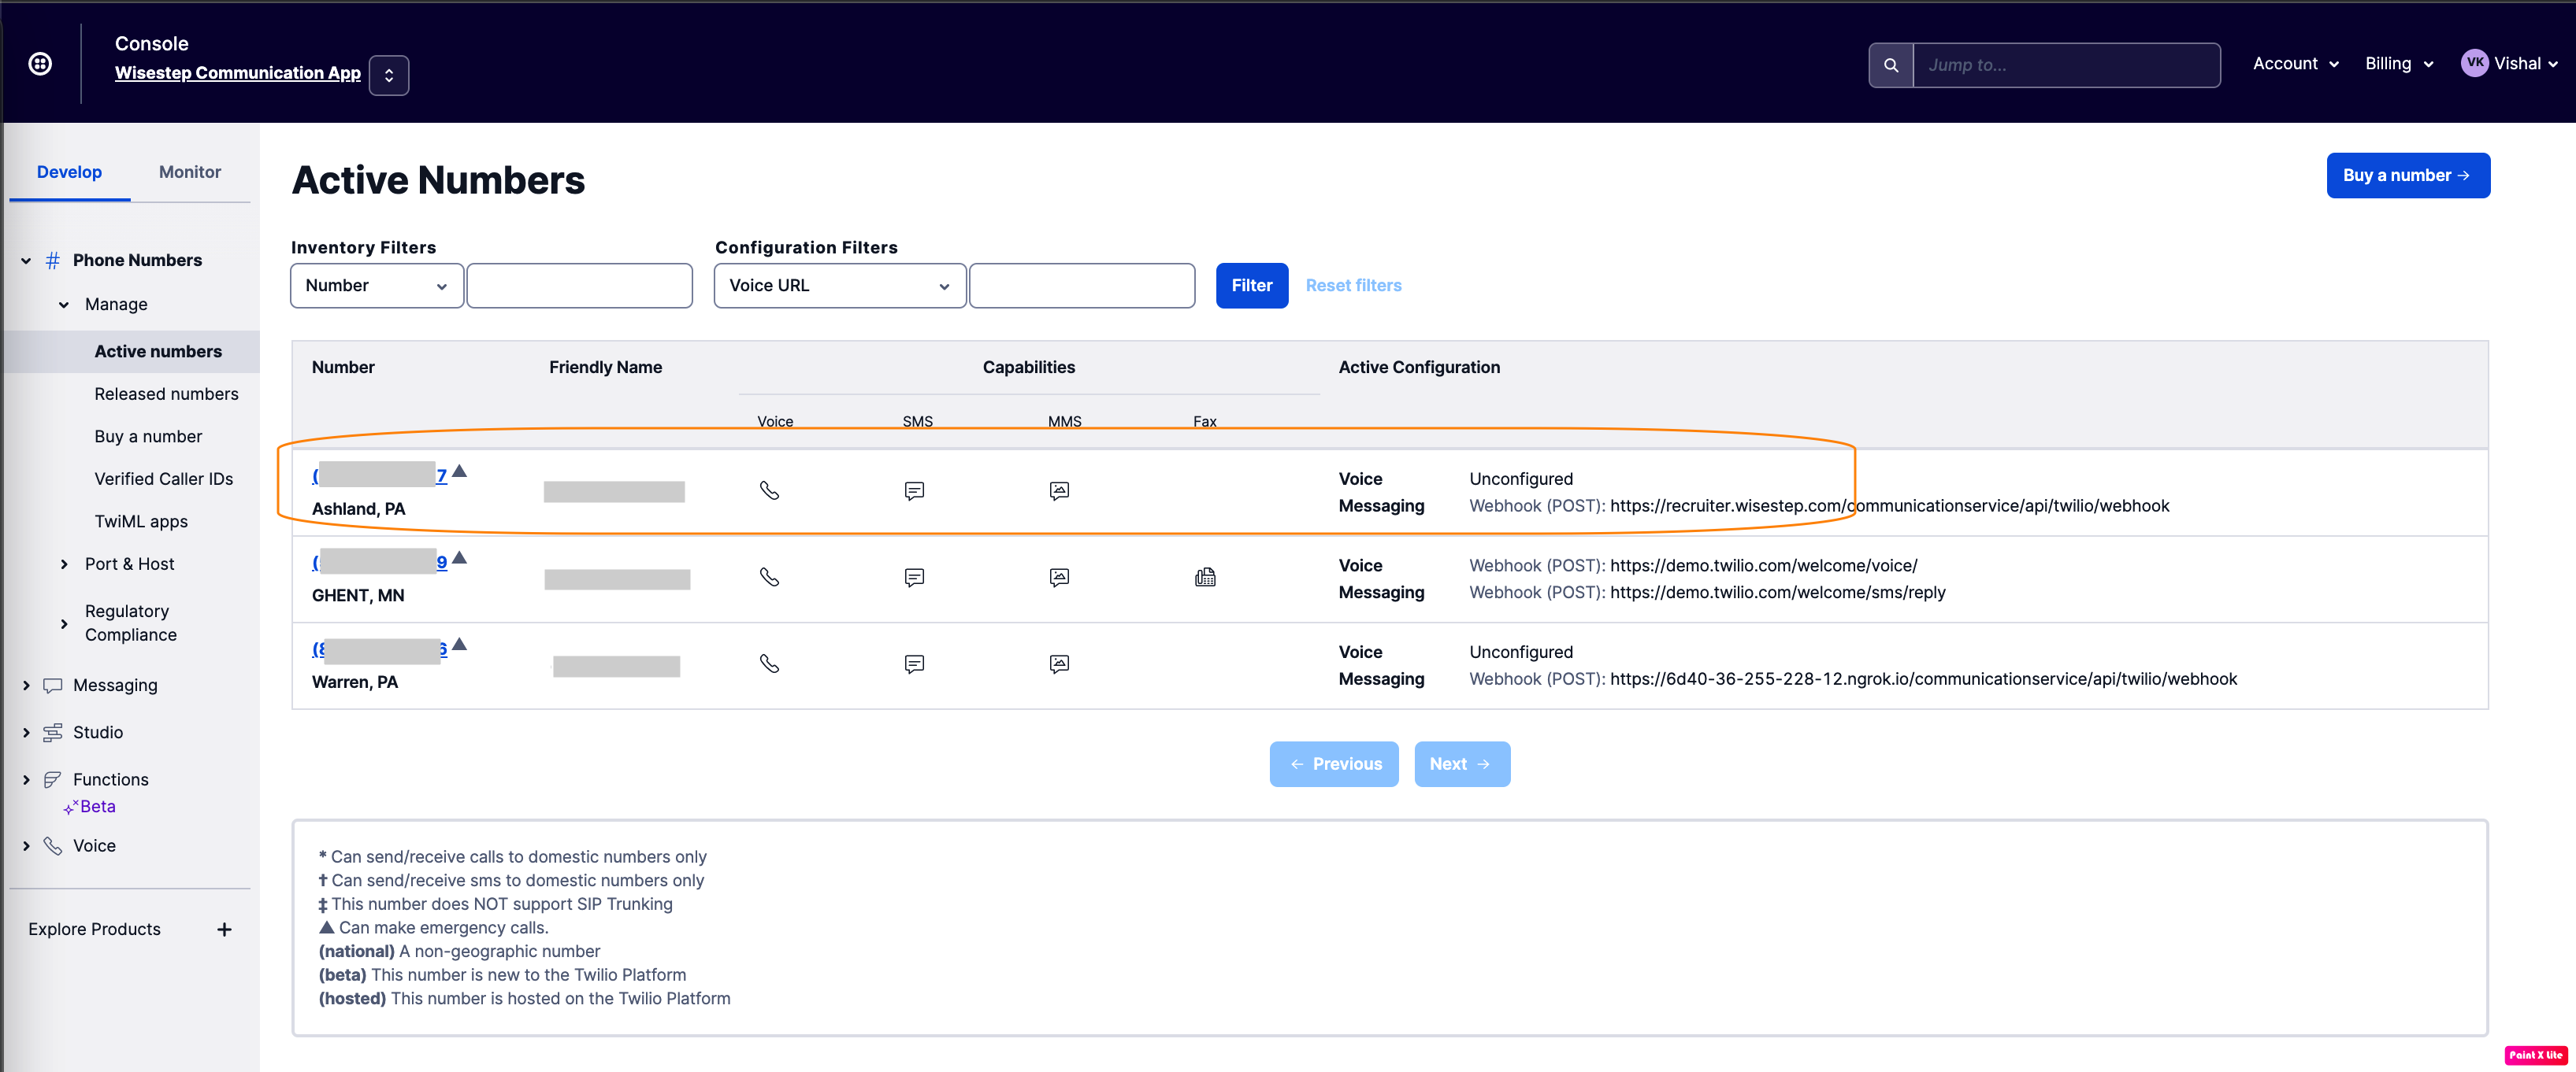Click the account switcher arrows icon

[389, 75]
